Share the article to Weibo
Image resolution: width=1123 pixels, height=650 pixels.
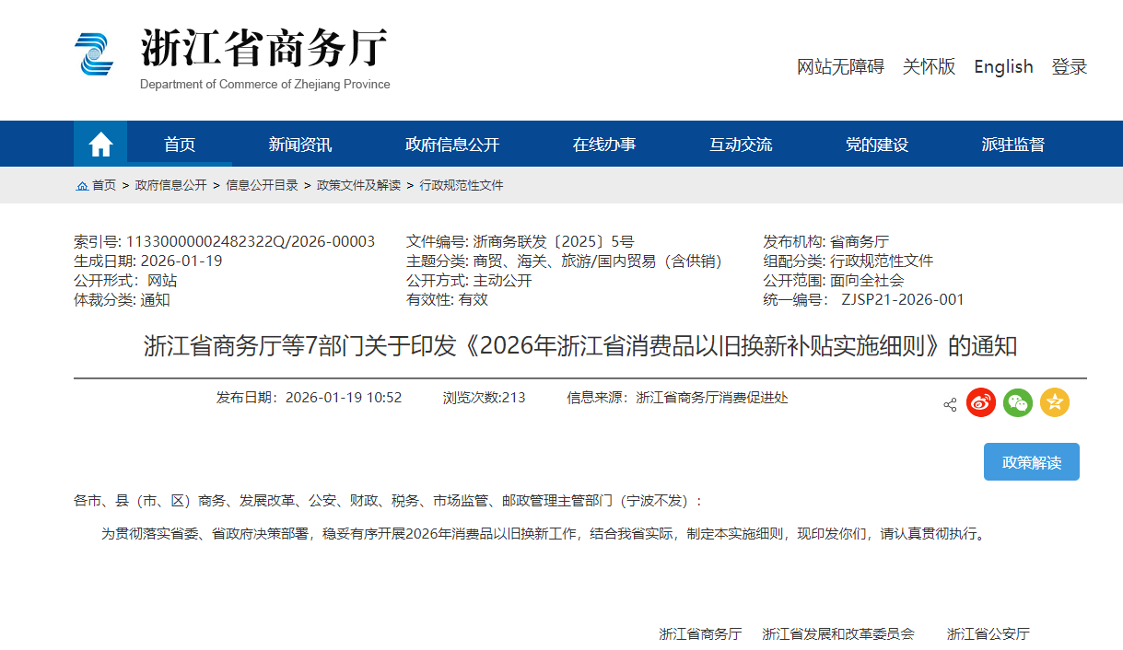981,402
